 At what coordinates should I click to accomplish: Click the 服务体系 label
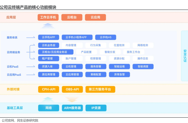[12, 37]
